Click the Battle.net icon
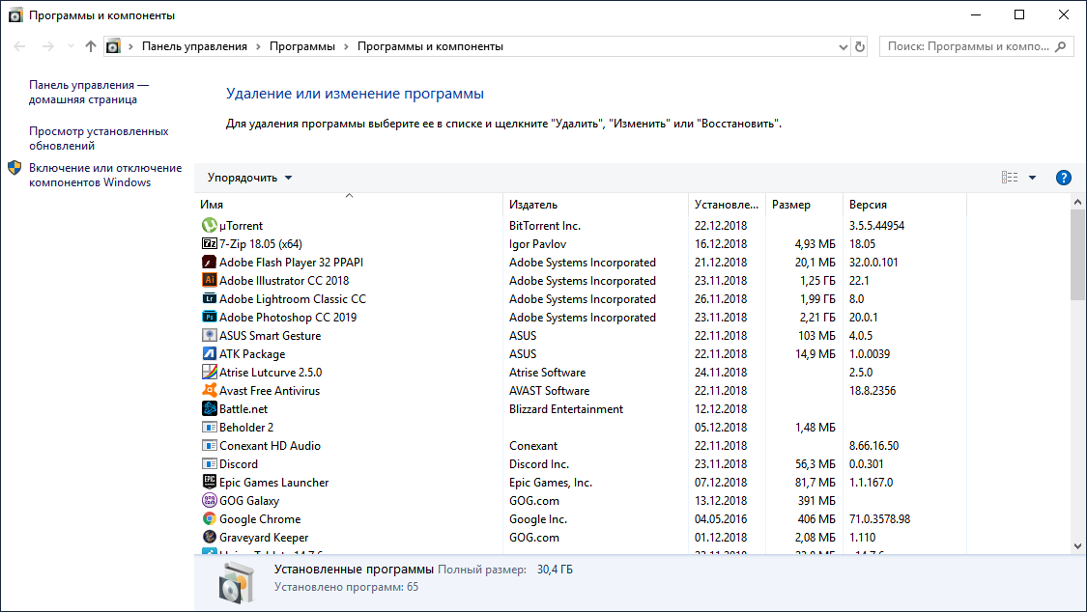 209,408
